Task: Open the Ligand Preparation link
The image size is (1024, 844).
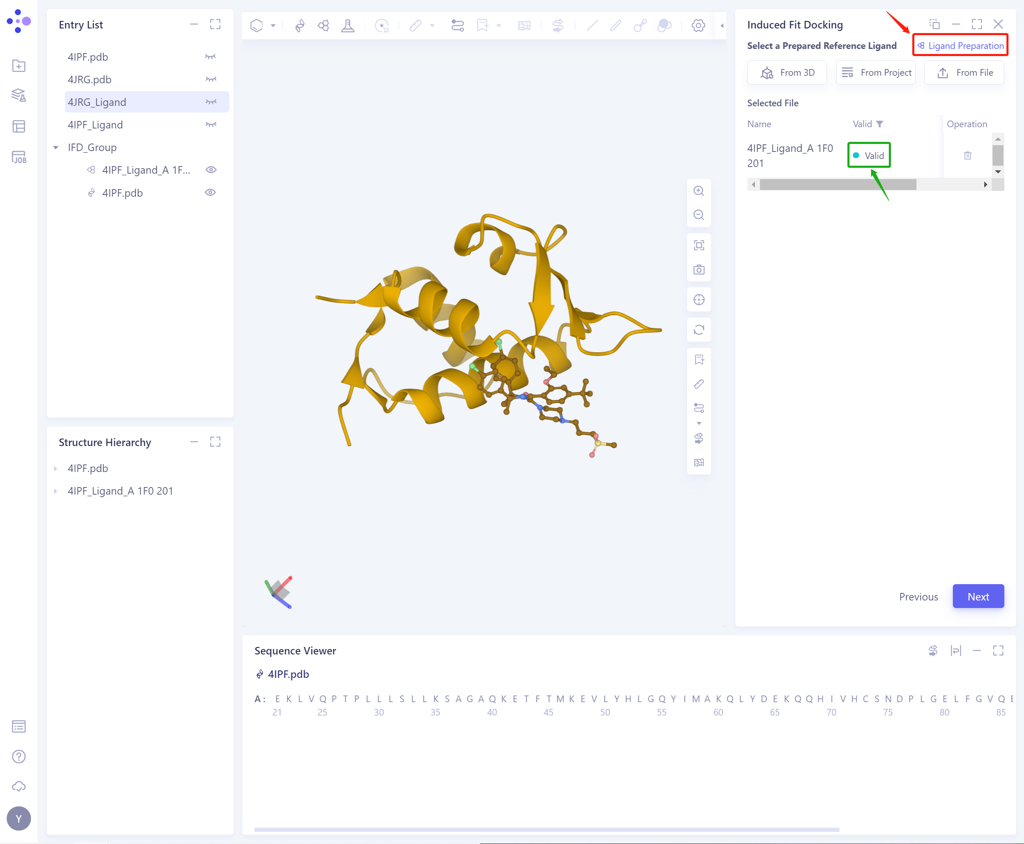Action: [961, 46]
